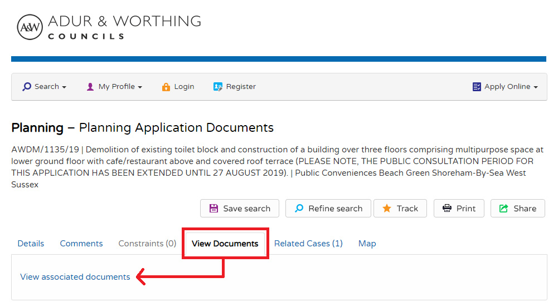Click the ADUR & WORTHING COUNCILS wordmark
This screenshot has width=558, height=307.
[124, 27]
